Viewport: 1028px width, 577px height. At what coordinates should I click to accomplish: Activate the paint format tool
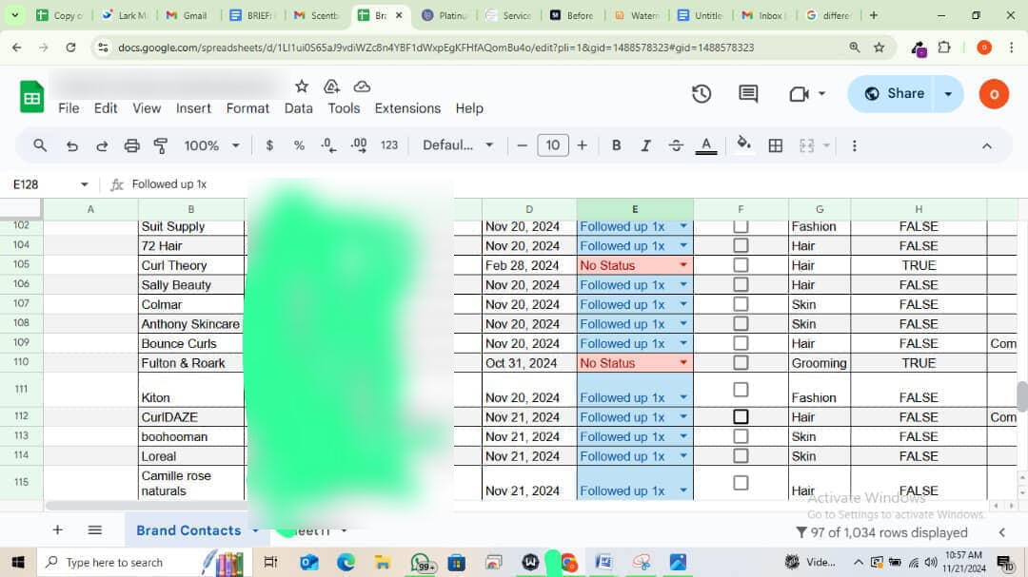[161, 145]
